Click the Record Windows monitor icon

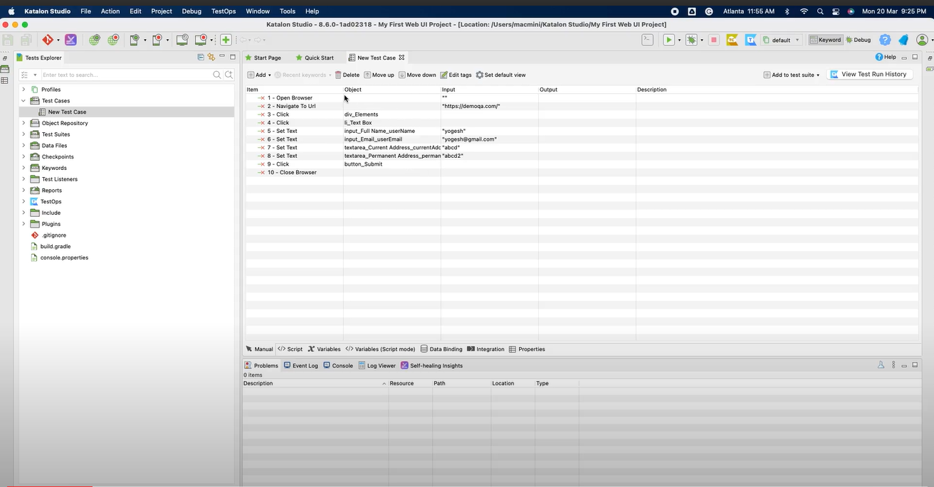pyautogui.click(x=202, y=40)
